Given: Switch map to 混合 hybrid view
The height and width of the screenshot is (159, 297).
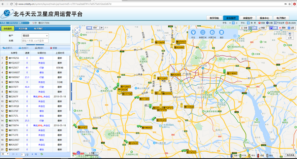Looking at the screenshot, I should 95,28.
